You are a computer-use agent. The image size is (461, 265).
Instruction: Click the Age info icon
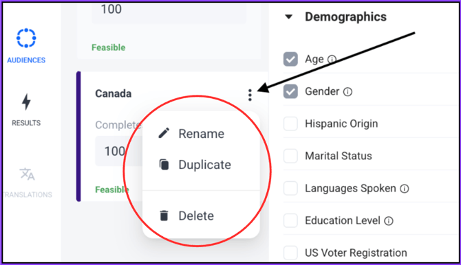pos(332,59)
